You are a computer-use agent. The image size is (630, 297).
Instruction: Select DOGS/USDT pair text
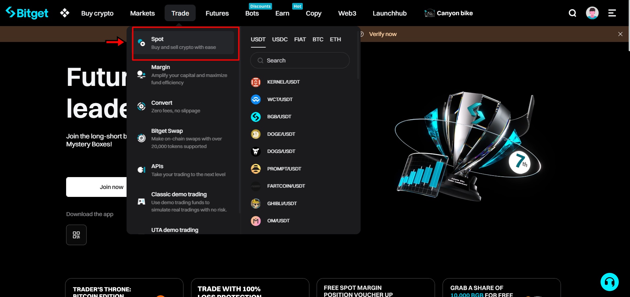(281, 151)
